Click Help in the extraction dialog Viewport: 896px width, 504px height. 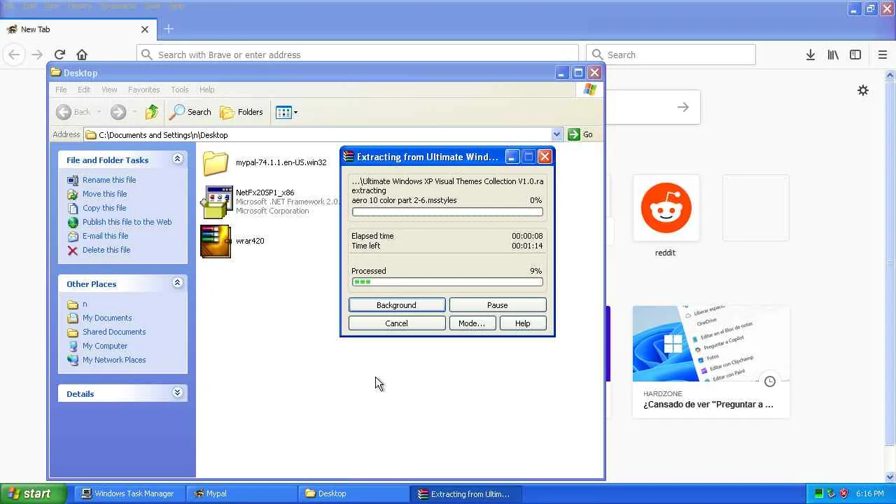[523, 323]
